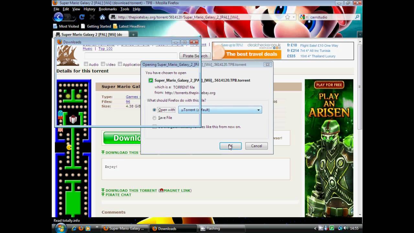Reload the page with the refresh icon
The height and width of the screenshot is (233, 414).
pos(82,17)
